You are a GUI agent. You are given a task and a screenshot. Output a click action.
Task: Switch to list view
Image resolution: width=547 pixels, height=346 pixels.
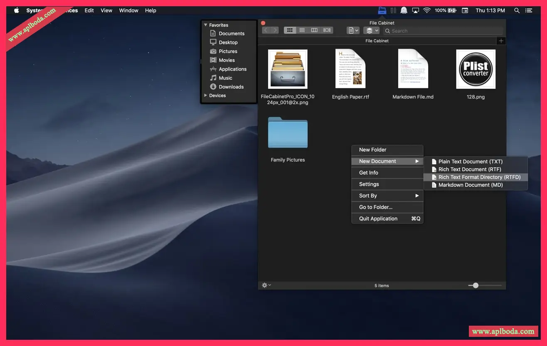302,30
